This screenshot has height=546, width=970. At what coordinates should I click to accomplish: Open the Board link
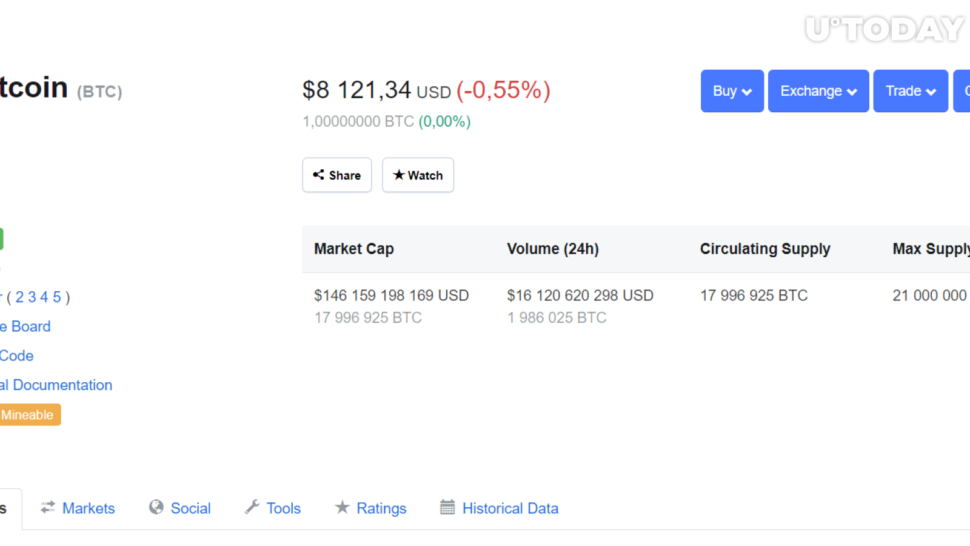[x=25, y=326]
